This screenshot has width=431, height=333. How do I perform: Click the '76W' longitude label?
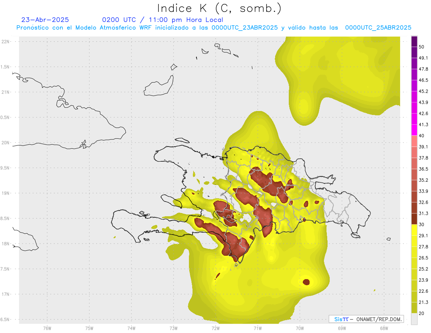(x=47, y=328)
